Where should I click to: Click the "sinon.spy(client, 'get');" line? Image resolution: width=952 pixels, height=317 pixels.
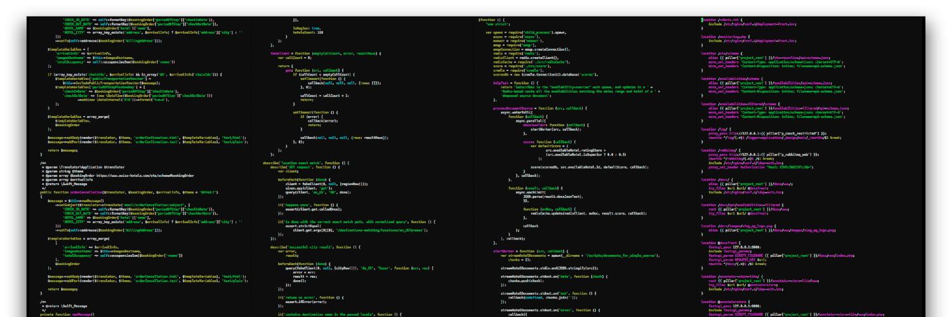tap(309, 188)
